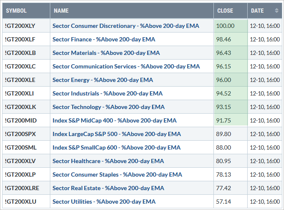The image size is (284, 210).
Task: Select symbol !GT200XLP
Action: click(20, 175)
